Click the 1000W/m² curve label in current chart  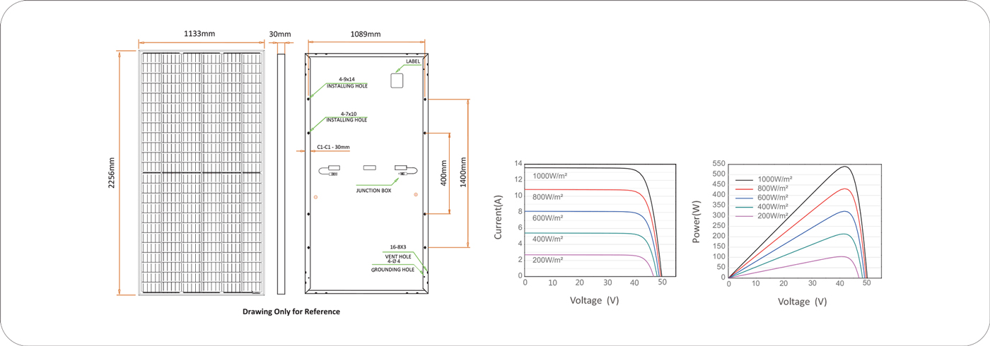tap(550, 176)
